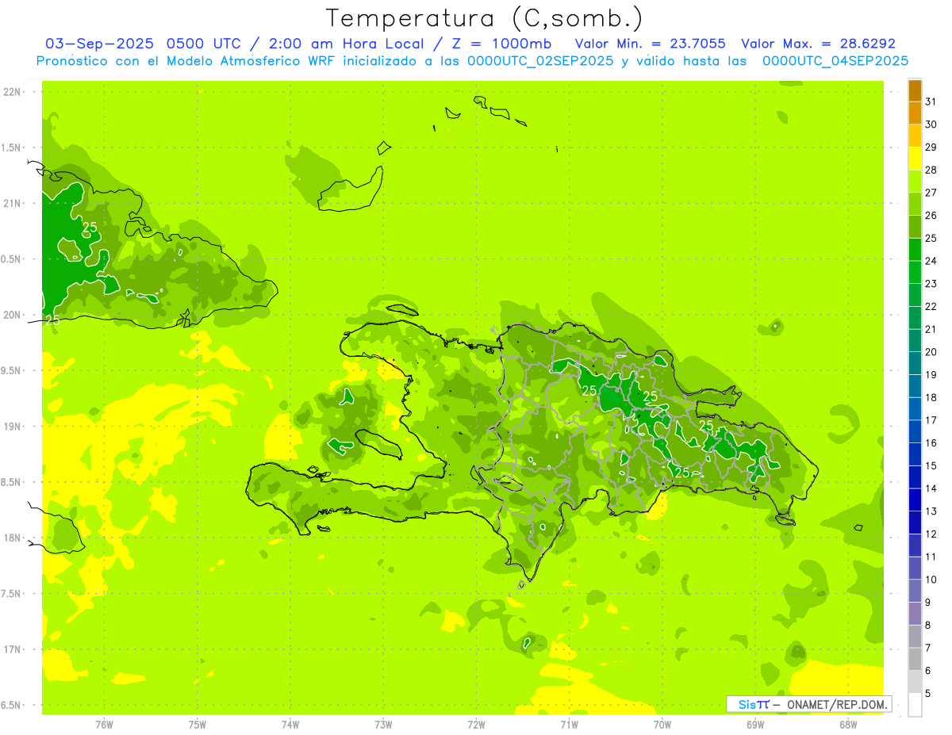The width and height of the screenshot is (952, 735).
Task: Click the '73W' longitude axis label
Action: [383, 725]
